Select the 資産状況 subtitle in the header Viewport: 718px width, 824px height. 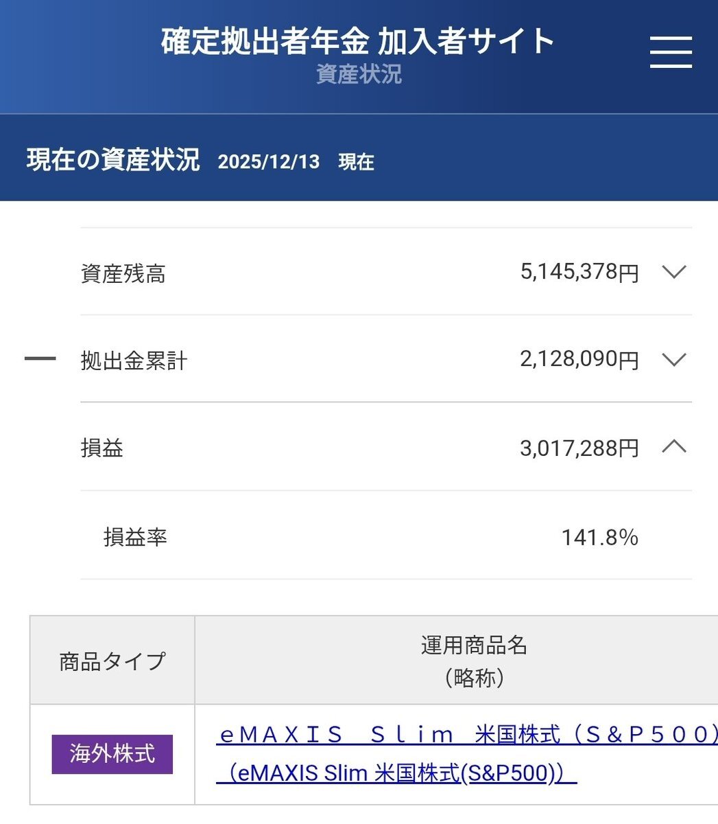click(359, 74)
